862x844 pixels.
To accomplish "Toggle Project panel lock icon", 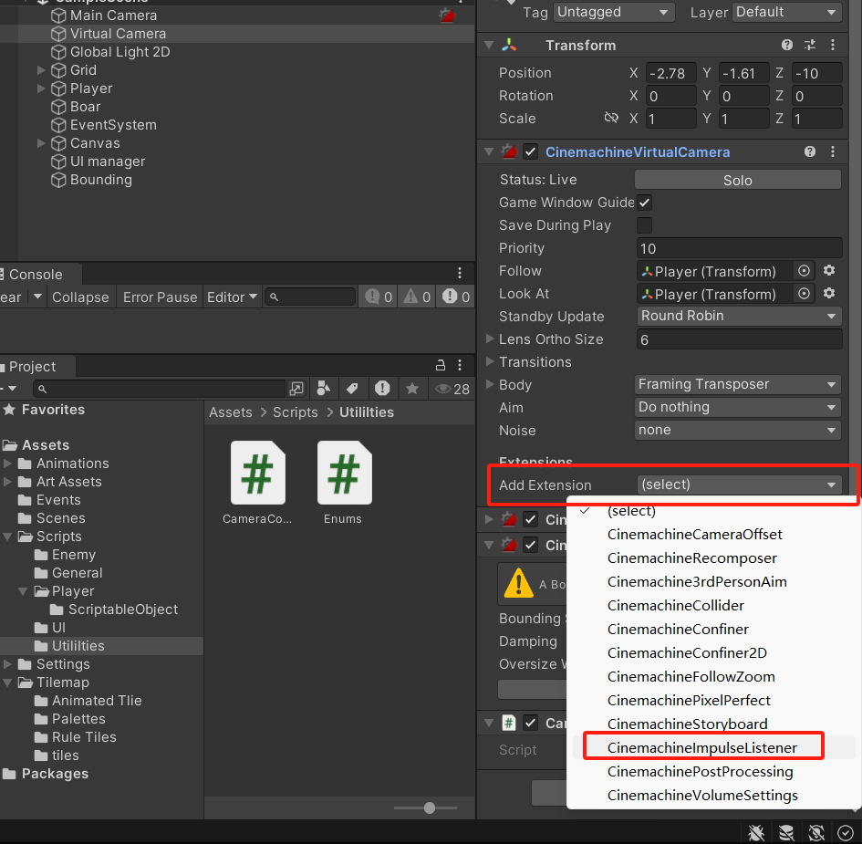I will (x=441, y=365).
